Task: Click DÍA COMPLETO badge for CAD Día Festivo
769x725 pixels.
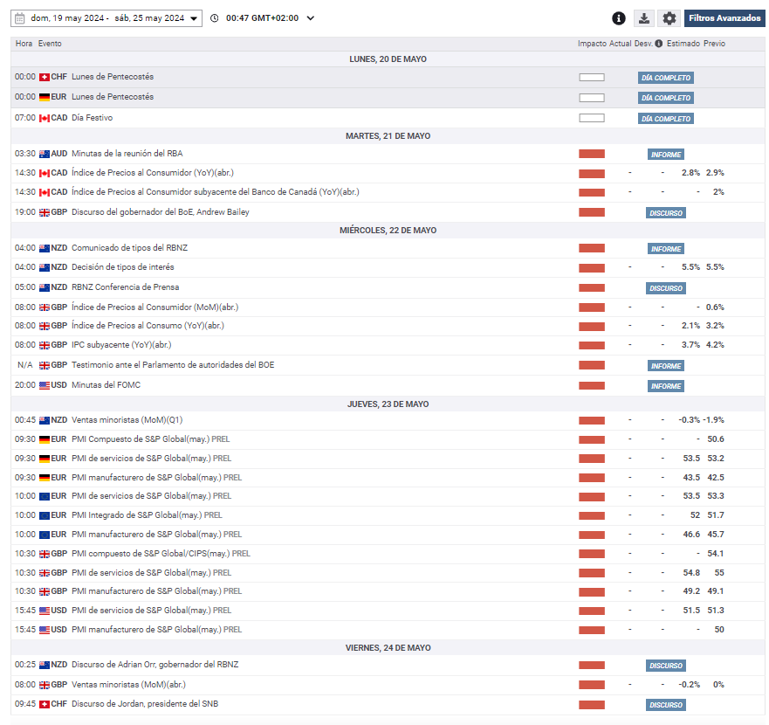Action: coord(665,119)
